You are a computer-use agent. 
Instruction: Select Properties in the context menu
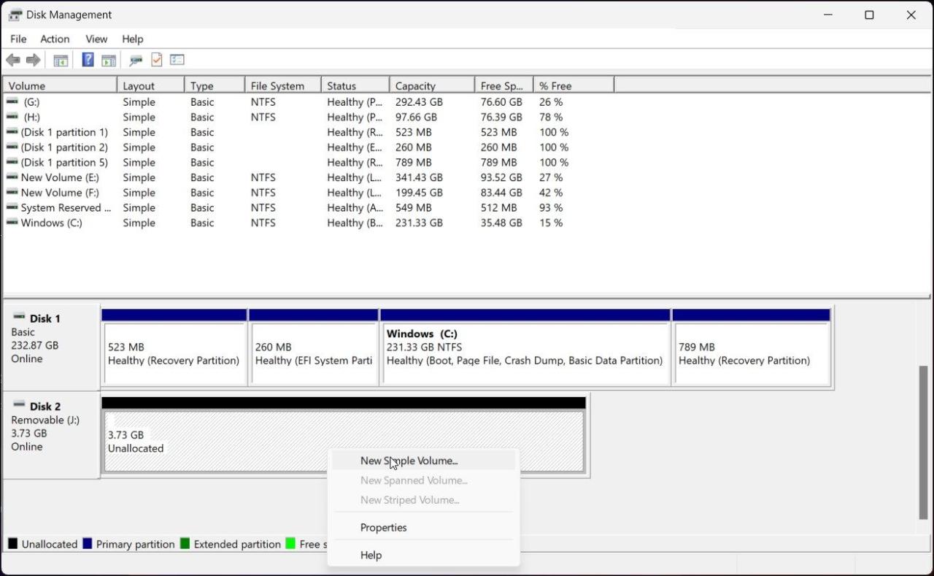click(423, 527)
